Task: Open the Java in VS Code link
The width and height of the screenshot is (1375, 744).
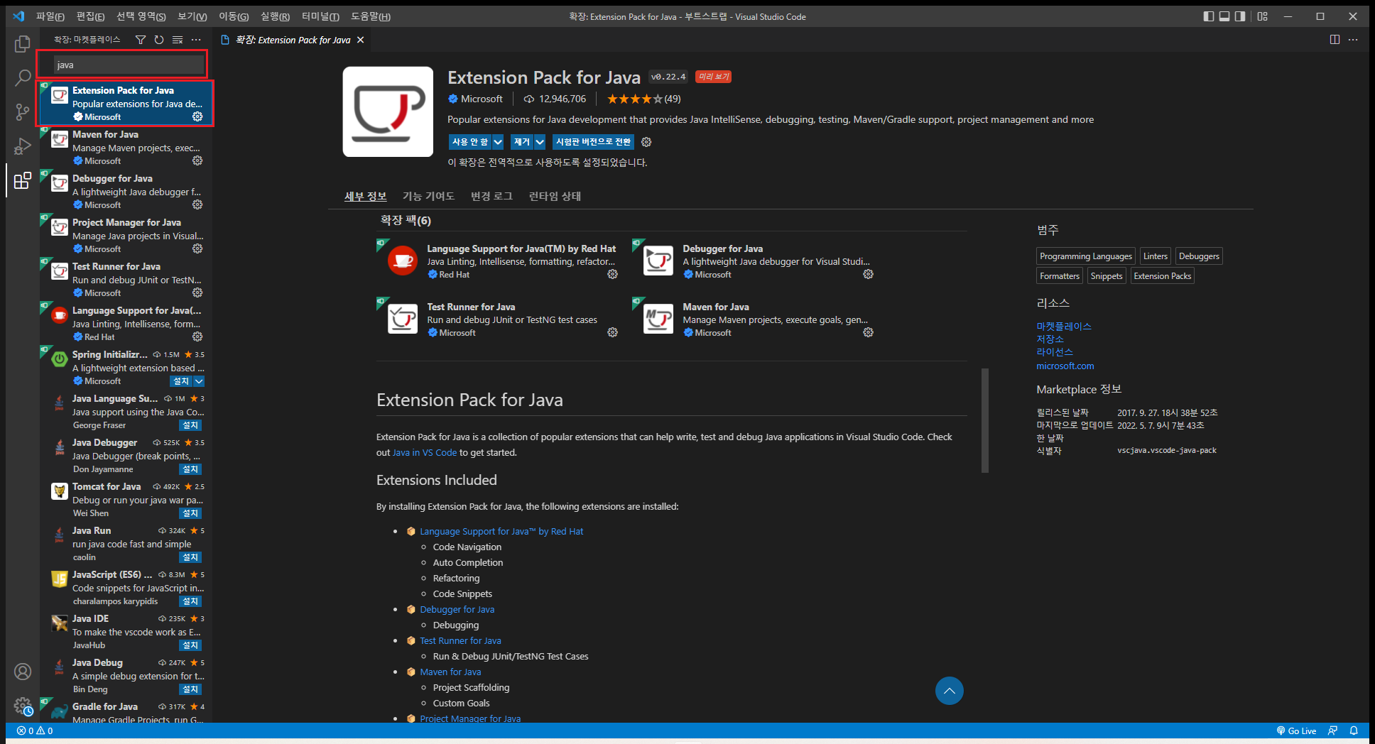Action: pyautogui.click(x=425, y=452)
